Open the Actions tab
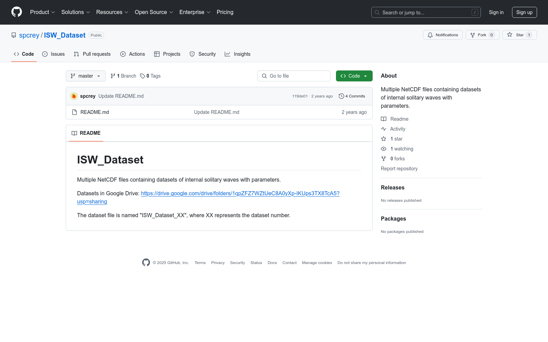Image resolution: width=548 pixels, height=342 pixels. pyautogui.click(x=133, y=54)
